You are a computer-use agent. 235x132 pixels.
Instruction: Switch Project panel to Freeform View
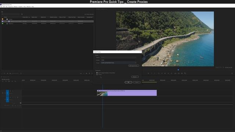coord(10,73)
